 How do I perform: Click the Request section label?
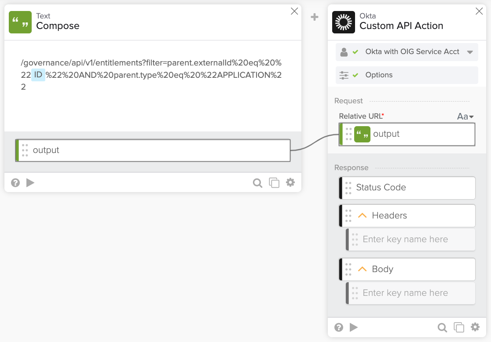[348, 101]
